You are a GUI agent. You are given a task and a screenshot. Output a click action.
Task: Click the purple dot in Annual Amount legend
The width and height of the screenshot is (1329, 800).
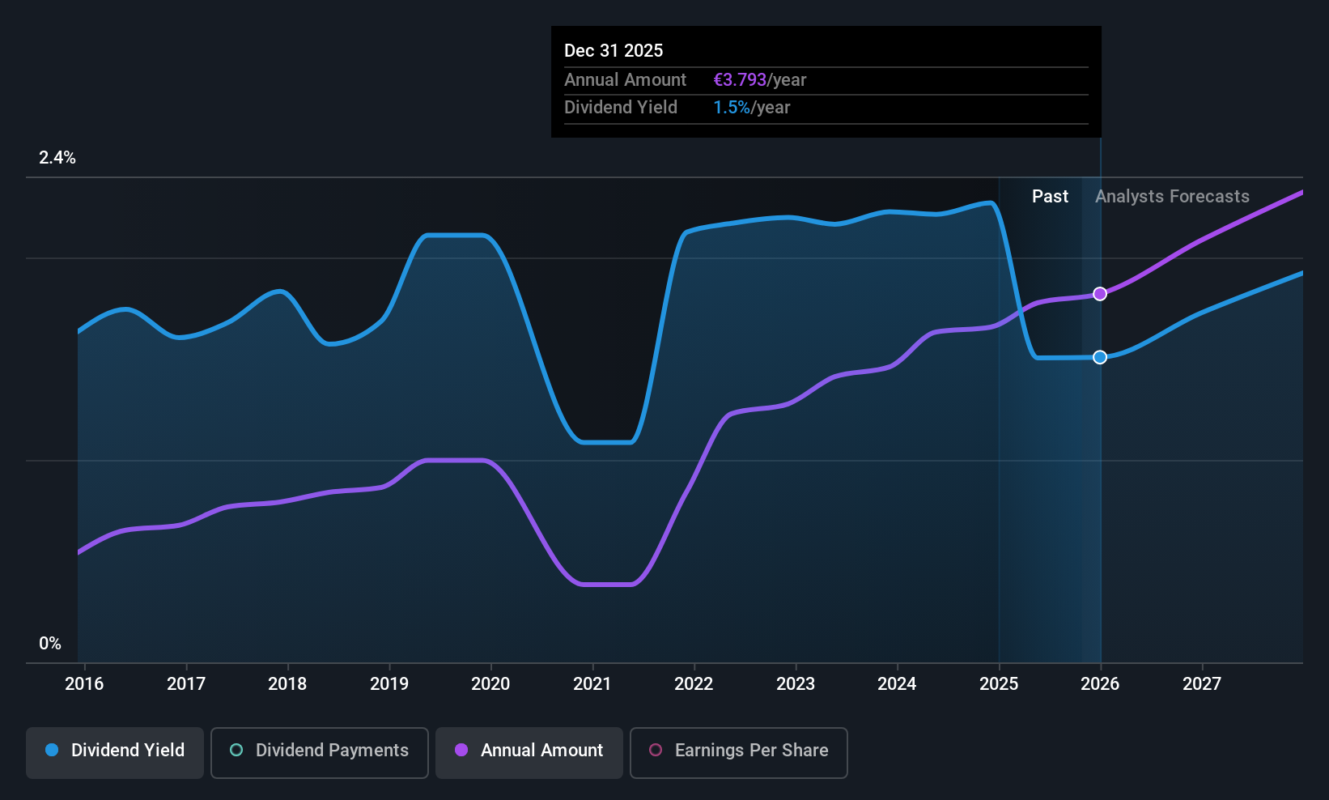(461, 750)
